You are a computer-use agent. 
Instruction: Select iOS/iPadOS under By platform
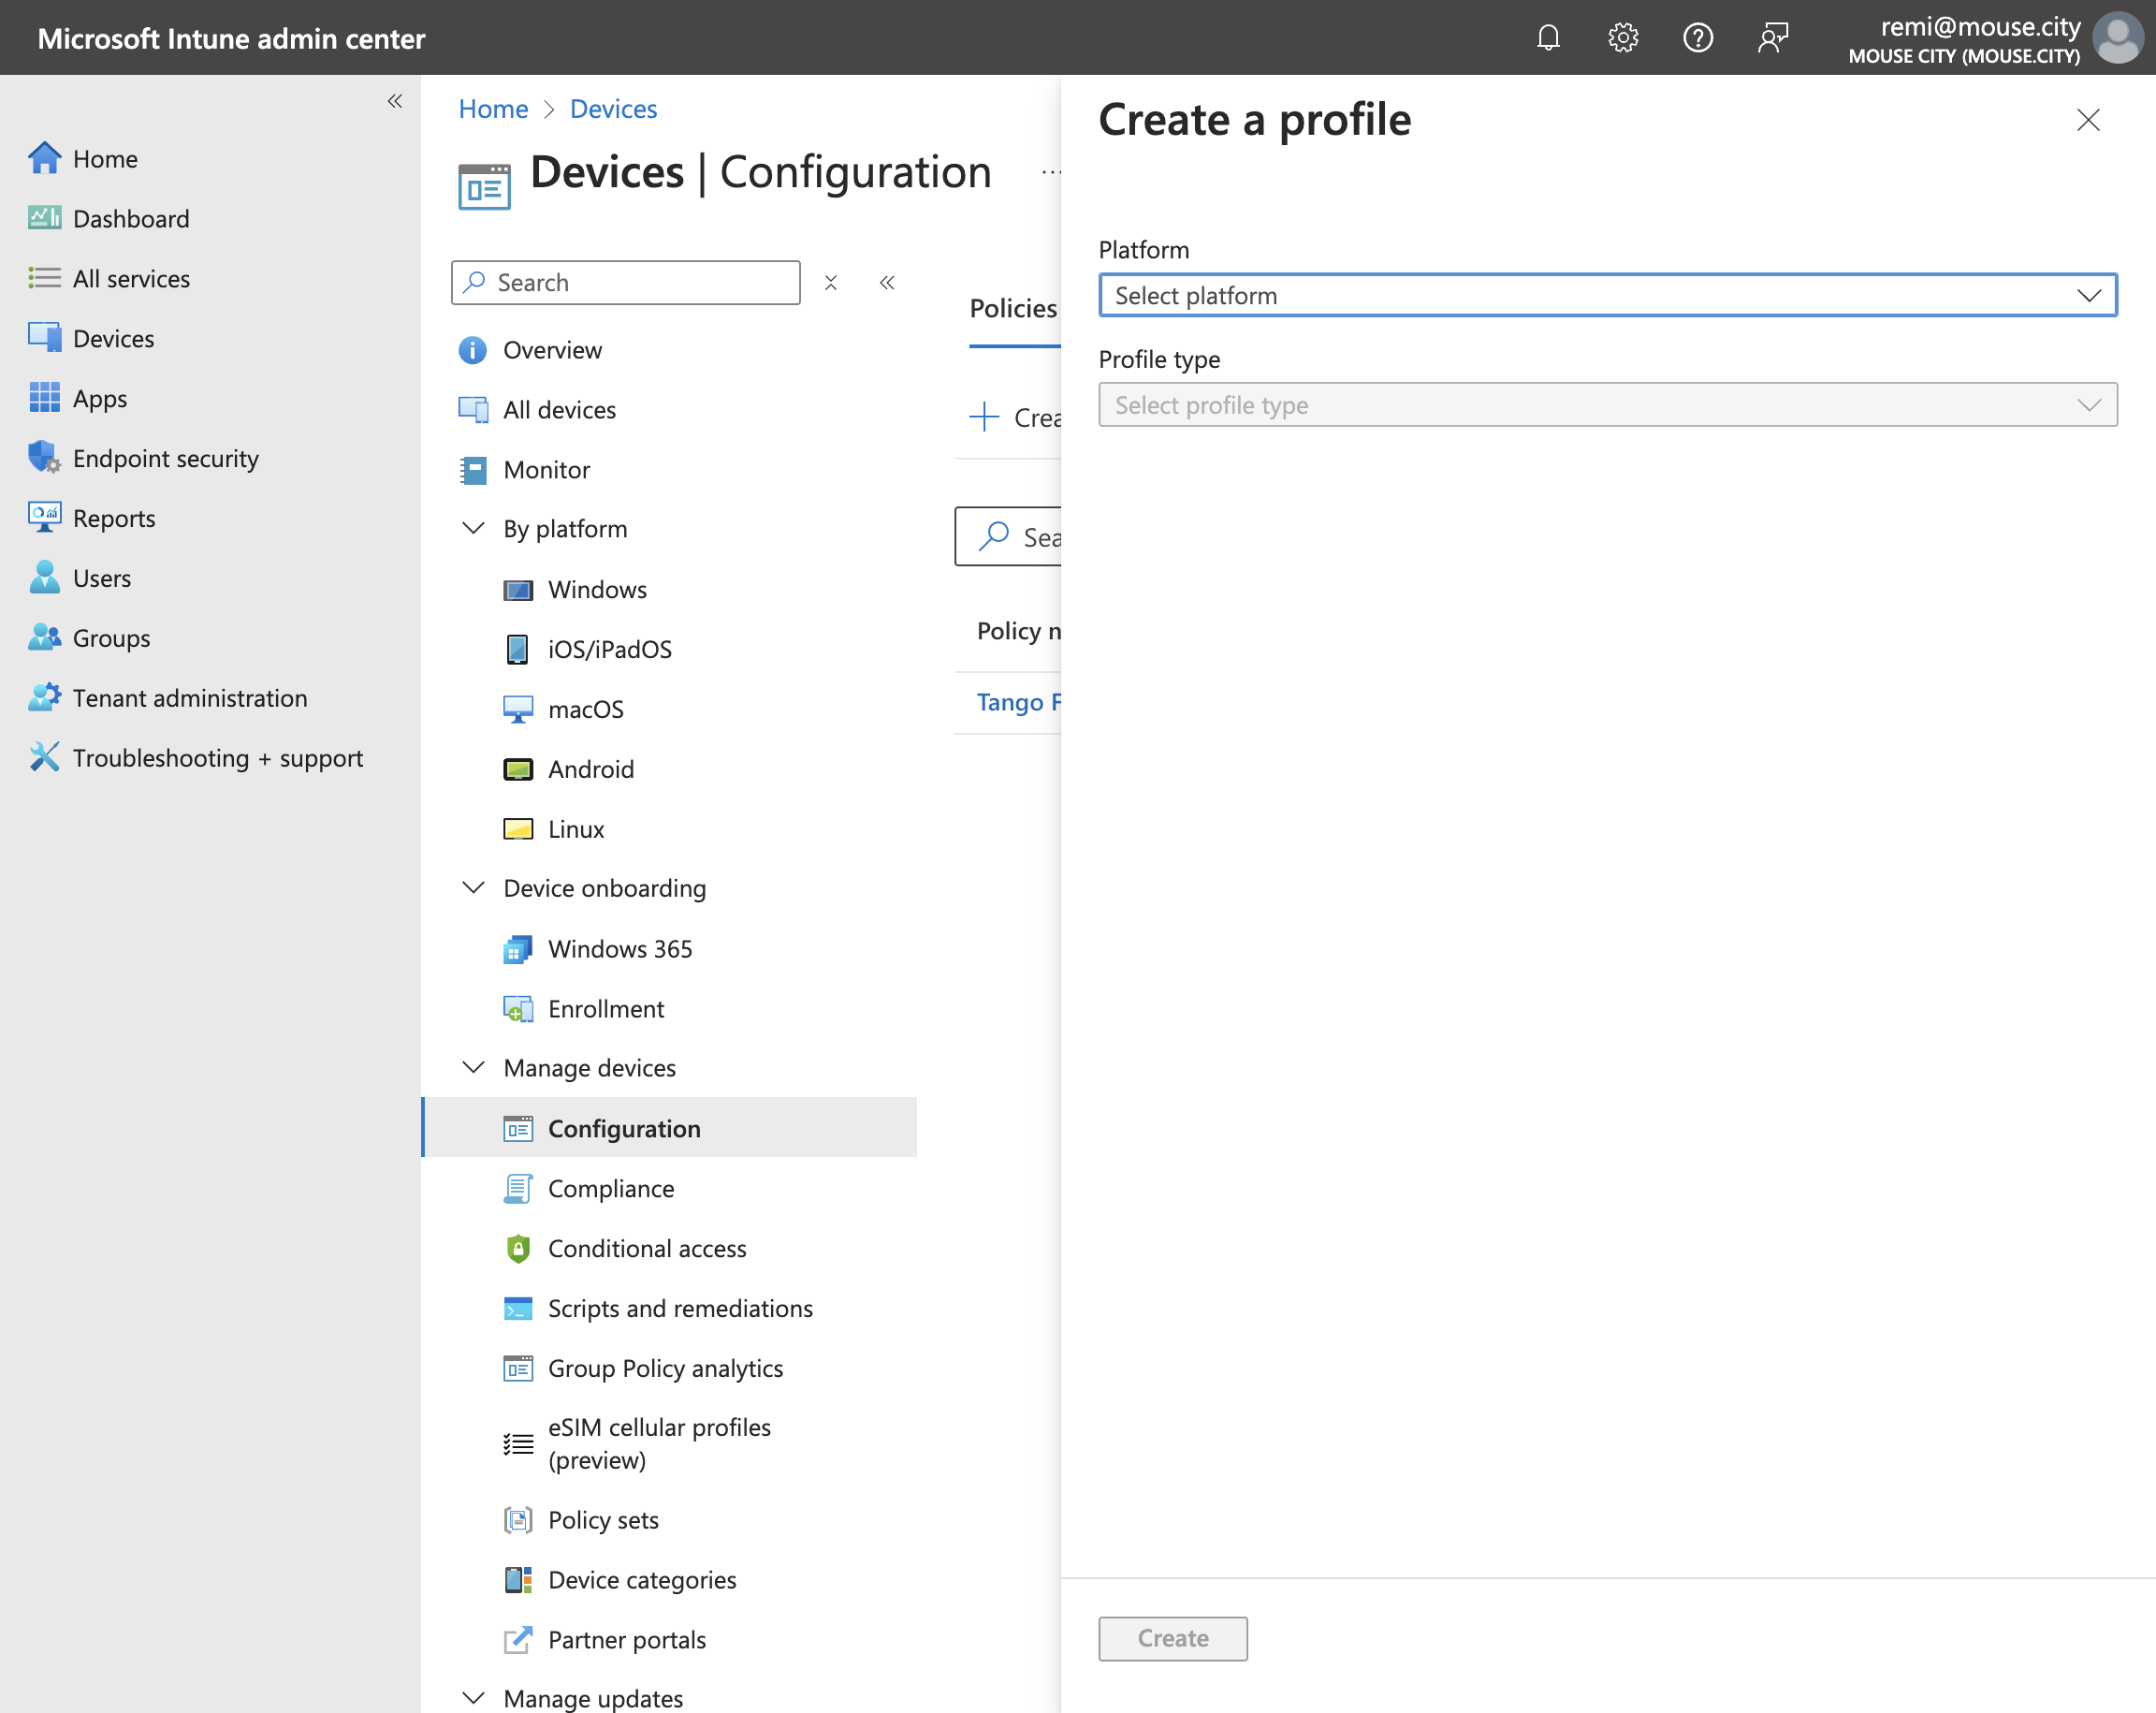(609, 651)
